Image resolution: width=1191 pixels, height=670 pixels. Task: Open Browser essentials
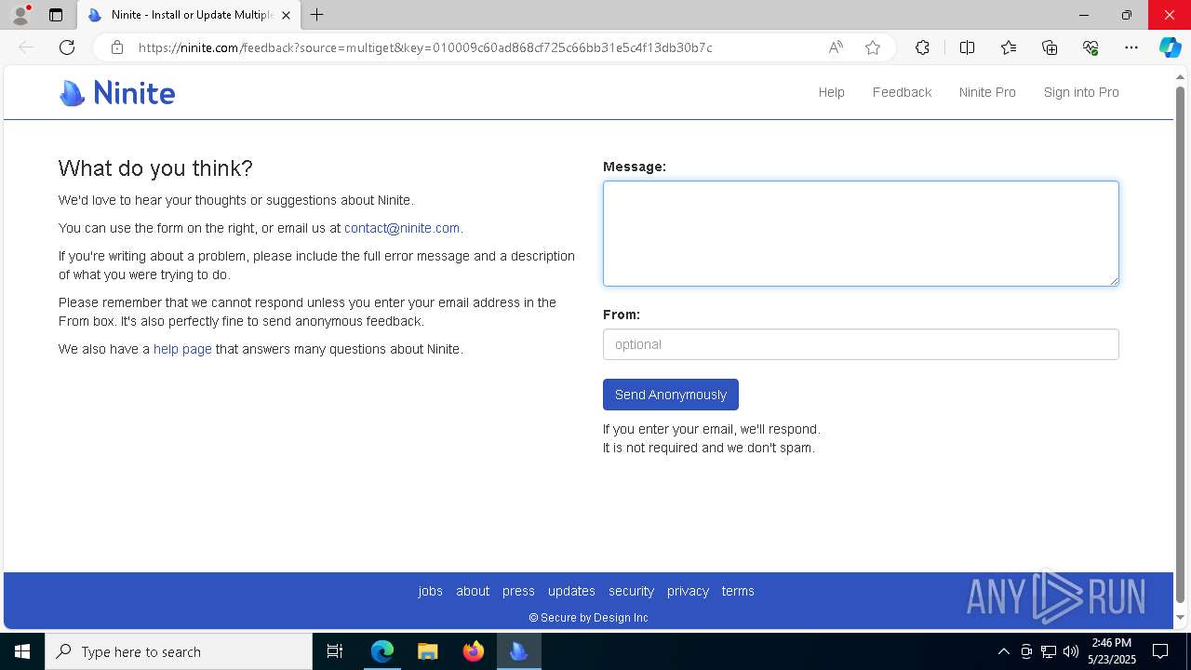1091,47
